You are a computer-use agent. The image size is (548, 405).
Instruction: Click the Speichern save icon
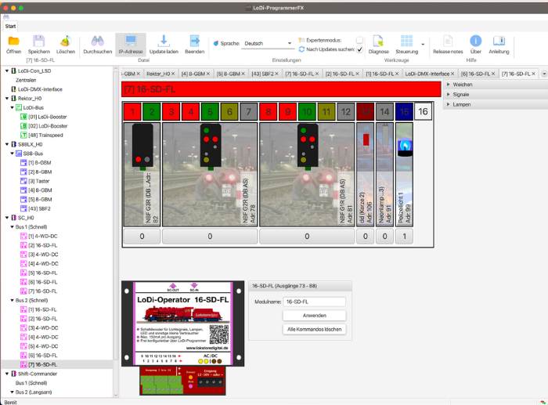point(39,42)
